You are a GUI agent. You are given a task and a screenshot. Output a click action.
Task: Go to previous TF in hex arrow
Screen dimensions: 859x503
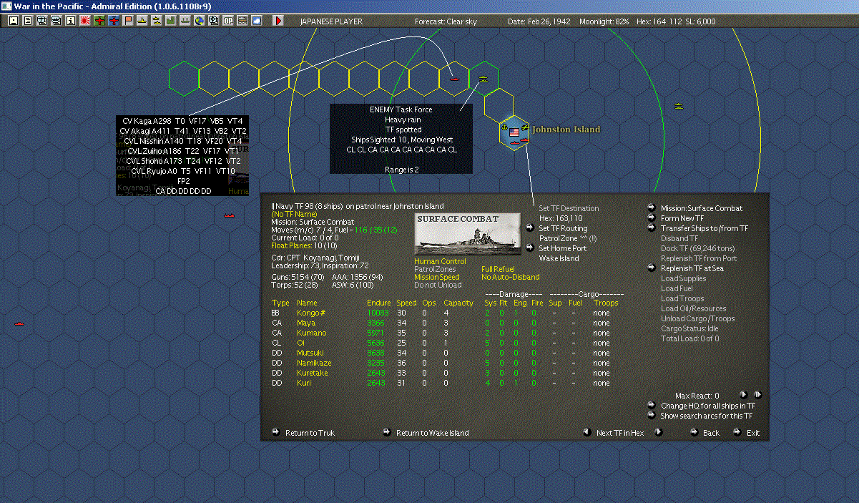[586, 432]
